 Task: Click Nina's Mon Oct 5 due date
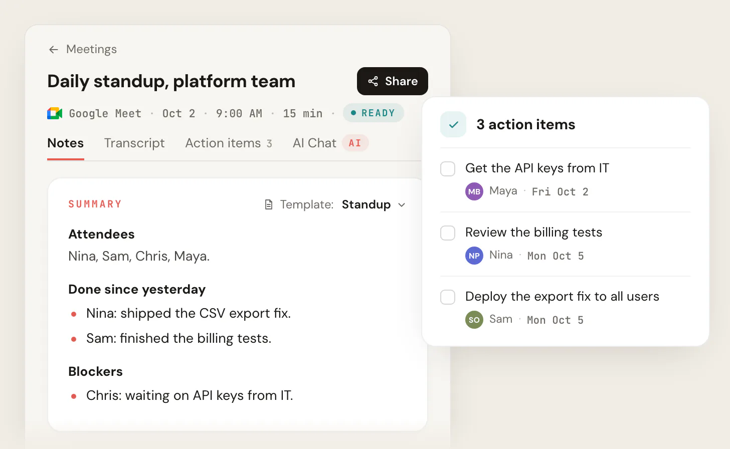(556, 256)
